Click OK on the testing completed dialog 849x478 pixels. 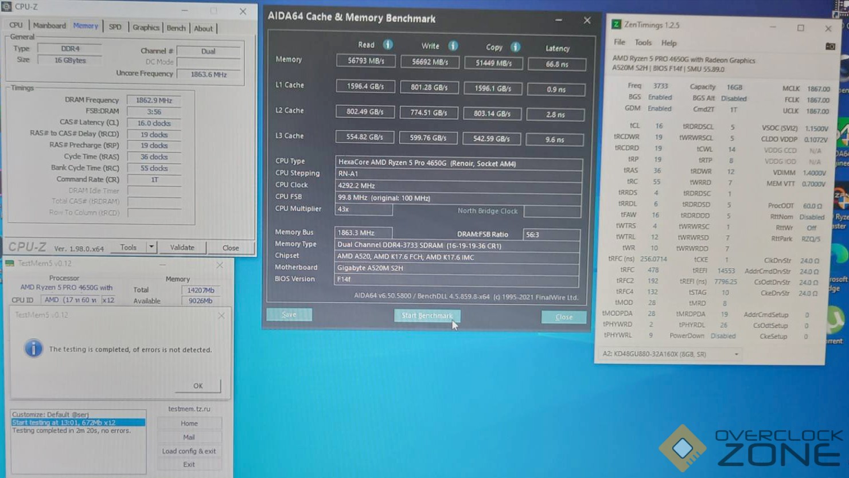pyautogui.click(x=198, y=386)
